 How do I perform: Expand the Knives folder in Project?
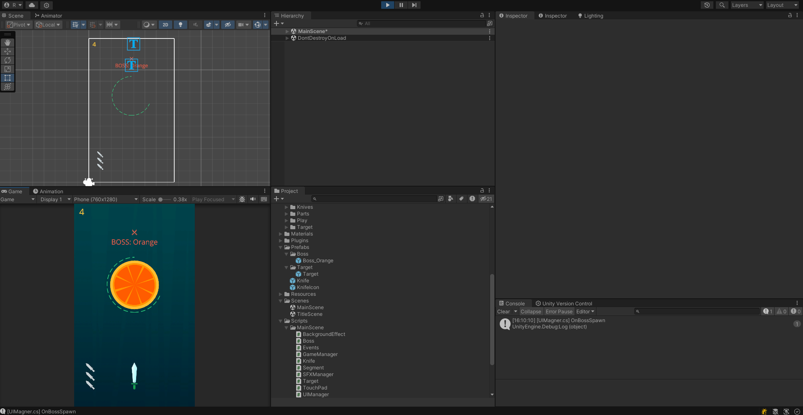click(x=287, y=207)
